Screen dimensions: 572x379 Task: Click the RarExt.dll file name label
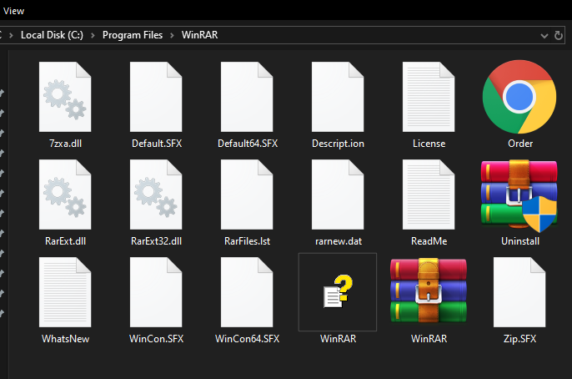[65, 241]
